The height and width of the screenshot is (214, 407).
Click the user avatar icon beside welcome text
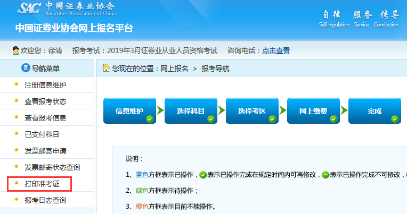point(15,50)
